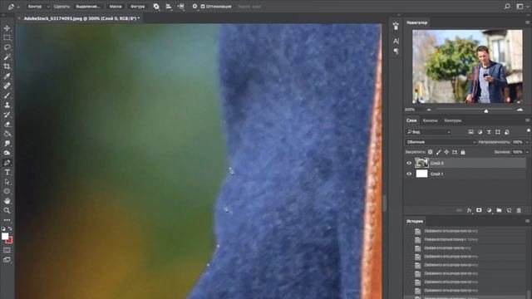Toggle lock transparent pixels
532x299 pixels.
431,152
